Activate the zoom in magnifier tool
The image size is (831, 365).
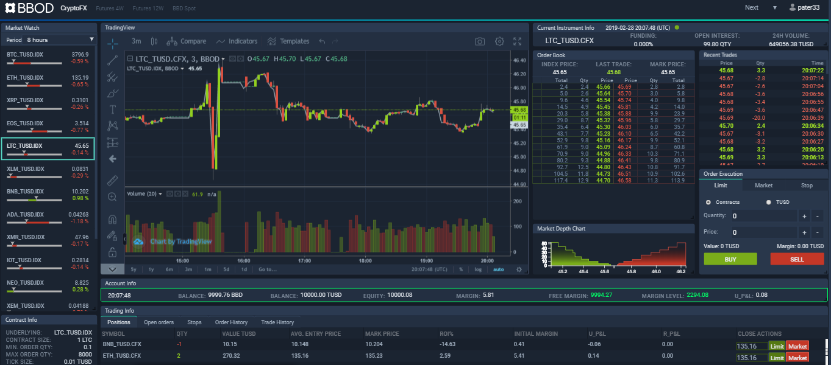[113, 197]
